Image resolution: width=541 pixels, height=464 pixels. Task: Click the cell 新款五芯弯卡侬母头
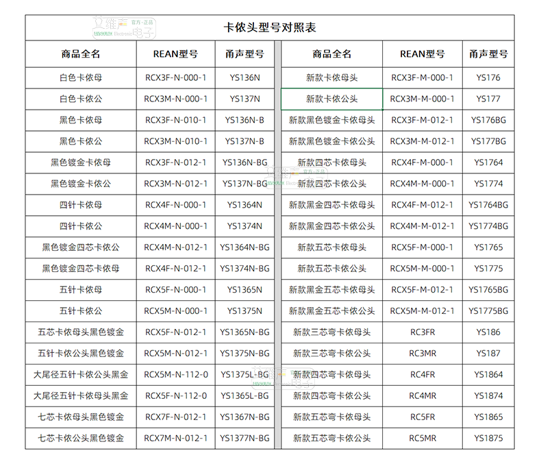pos(332,417)
